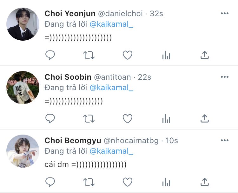Like Choi Beomgyu's tweet
This screenshot has width=238, height=193.
tap(128, 182)
